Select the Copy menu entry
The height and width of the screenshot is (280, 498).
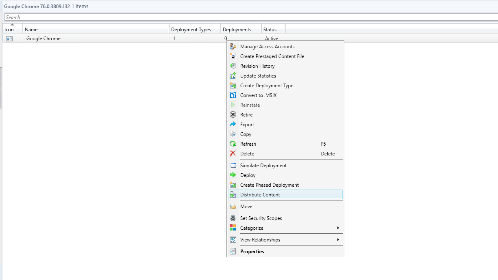point(285,134)
